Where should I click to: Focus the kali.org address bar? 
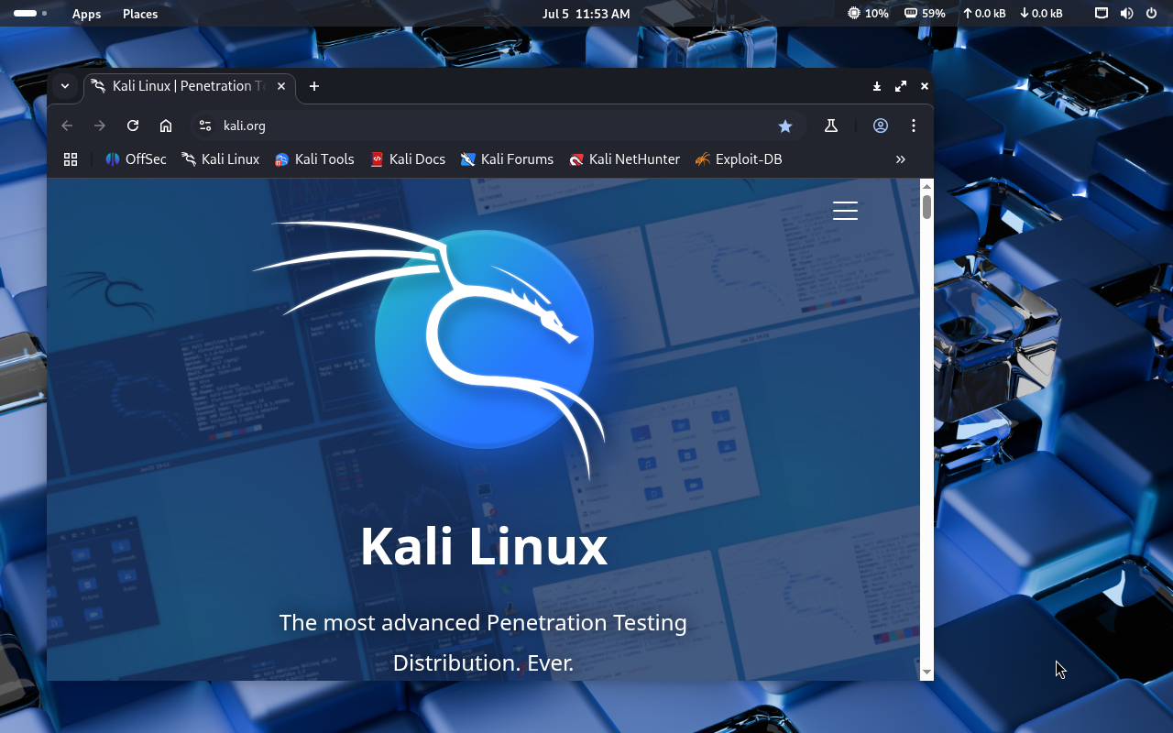pos(499,126)
